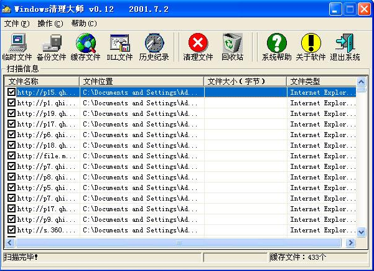Sort by 文件位置 column header

142,82
